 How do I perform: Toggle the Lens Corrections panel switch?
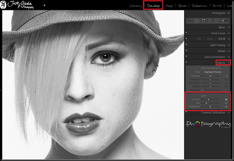click(186, 57)
